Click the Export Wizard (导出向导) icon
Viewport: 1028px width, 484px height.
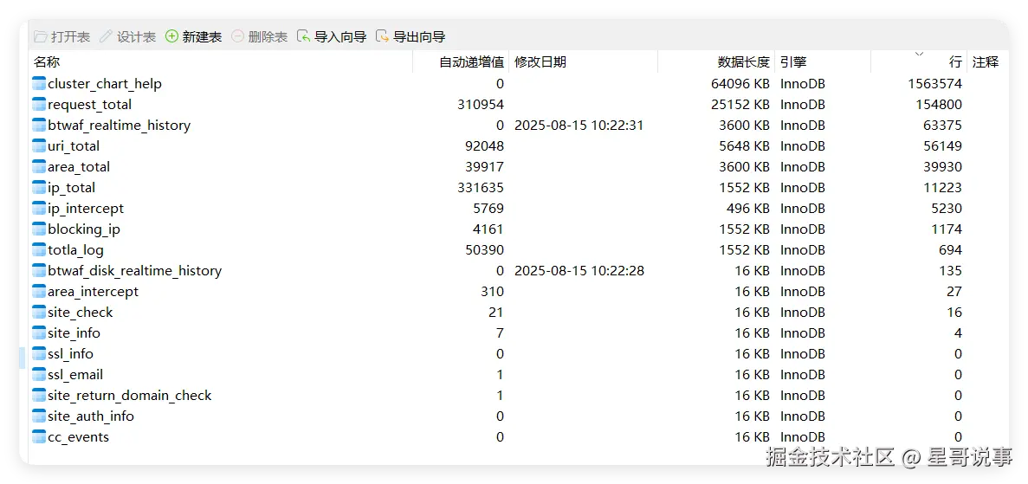pyautogui.click(x=382, y=36)
